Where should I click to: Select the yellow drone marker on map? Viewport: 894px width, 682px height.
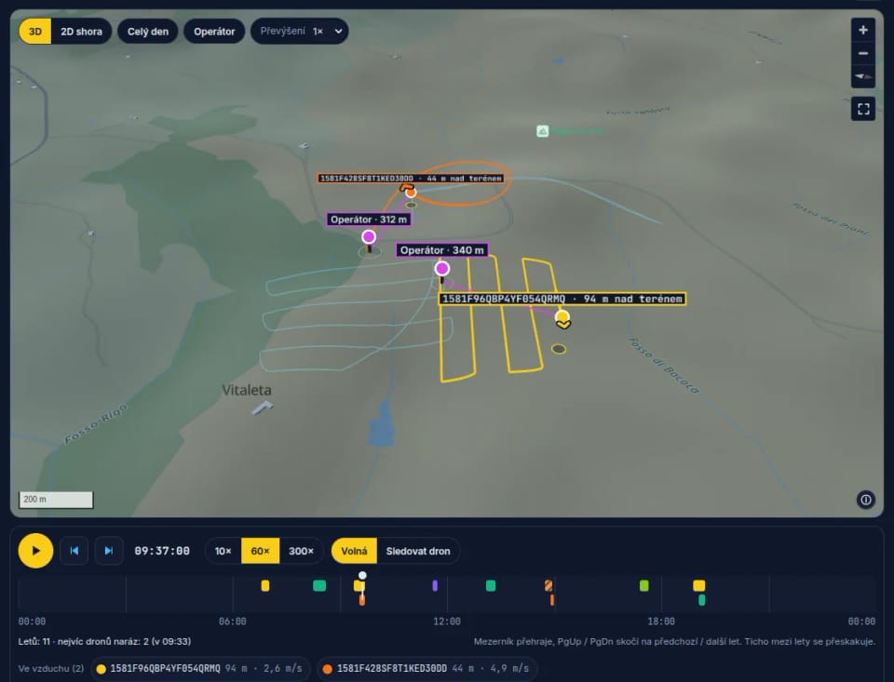(562, 318)
